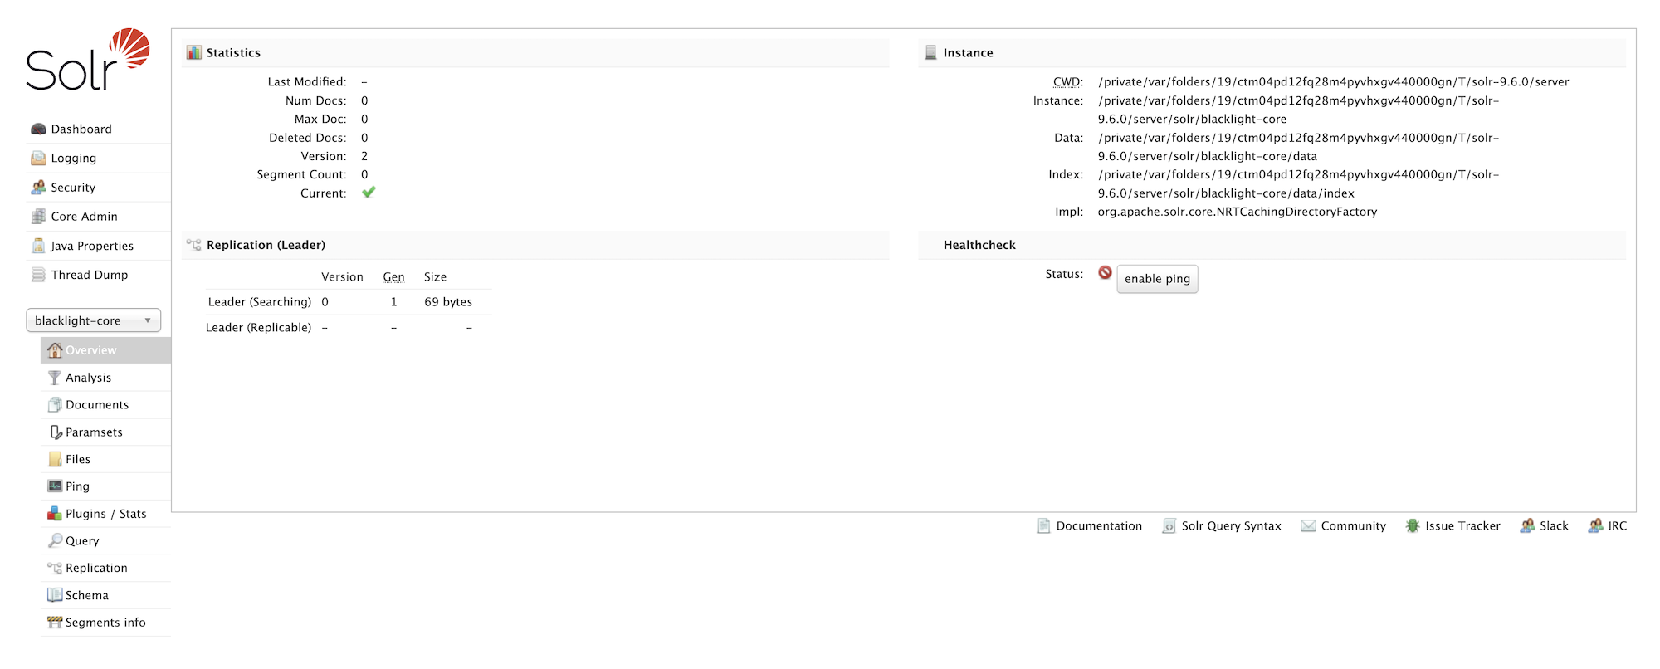Visit the Community link
Viewport: 1660px width, 669px height.
coord(1354,526)
